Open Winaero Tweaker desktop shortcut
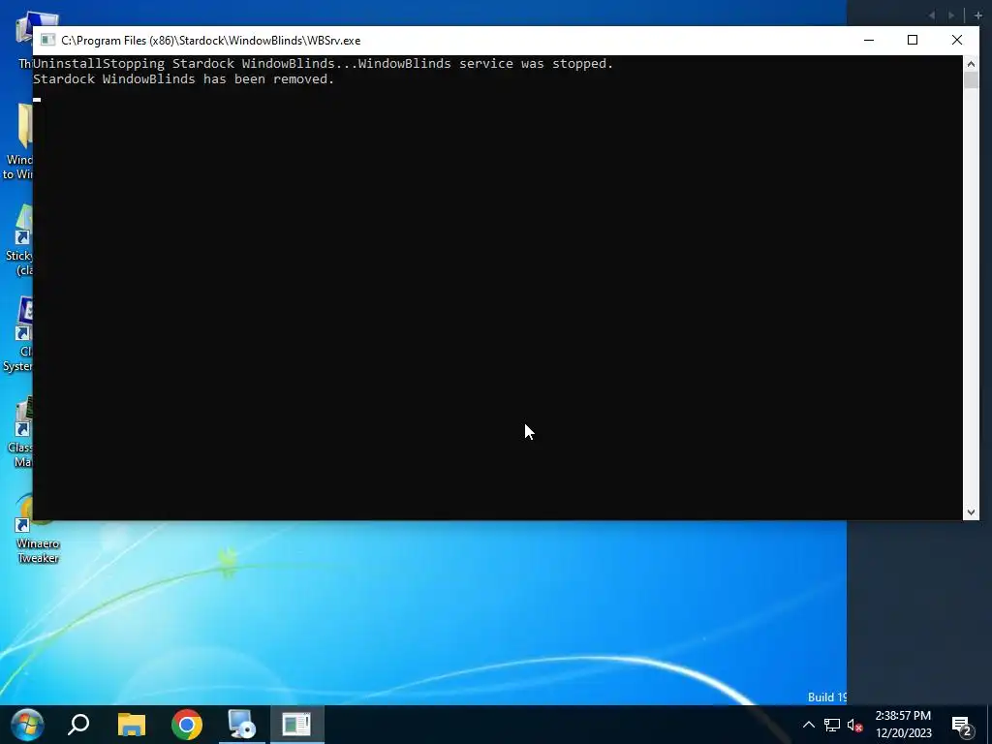Screen dimensions: 992x744 click(38, 530)
